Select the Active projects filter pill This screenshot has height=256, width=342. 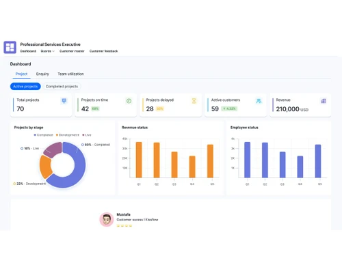click(25, 87)
